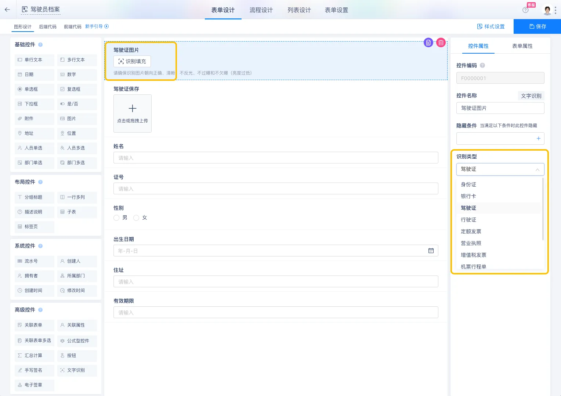Click the 控件名称 input field
The width and height of the screenshot is (561, 396).
coord(500,108)
